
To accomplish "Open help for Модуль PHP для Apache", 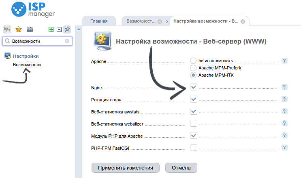I will tap(284, 135).
